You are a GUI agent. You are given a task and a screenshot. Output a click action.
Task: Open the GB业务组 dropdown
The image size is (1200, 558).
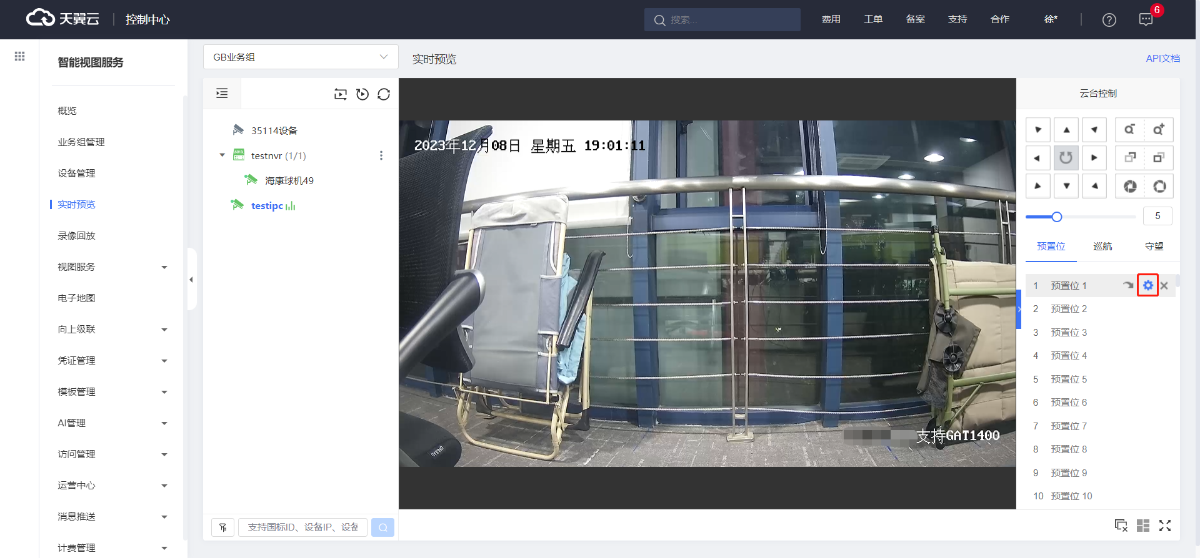(300, 57)
